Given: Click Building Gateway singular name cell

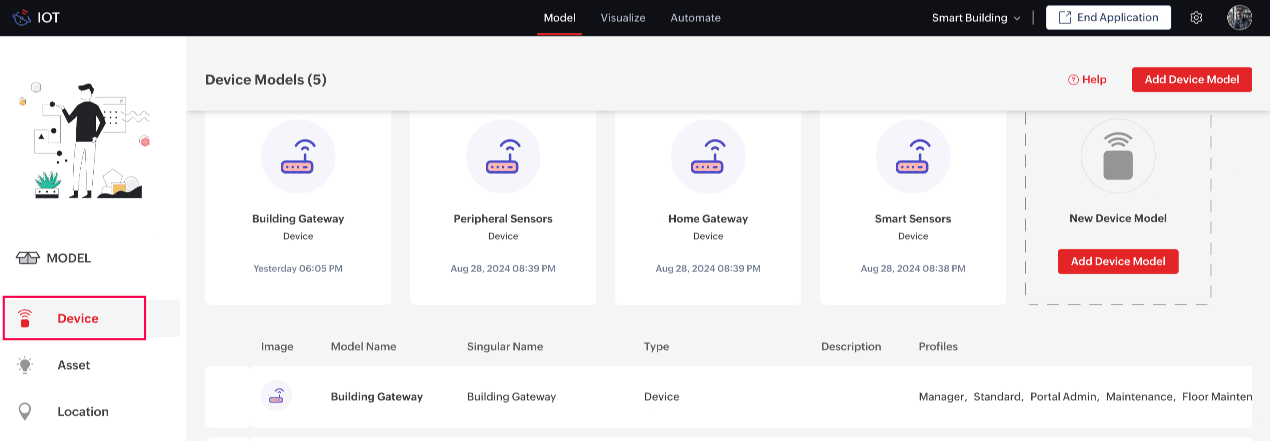Looking at the screenshot, I should click(511, 397).
